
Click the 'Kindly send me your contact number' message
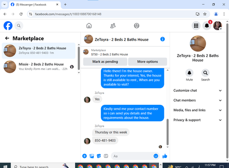[132, 113]
